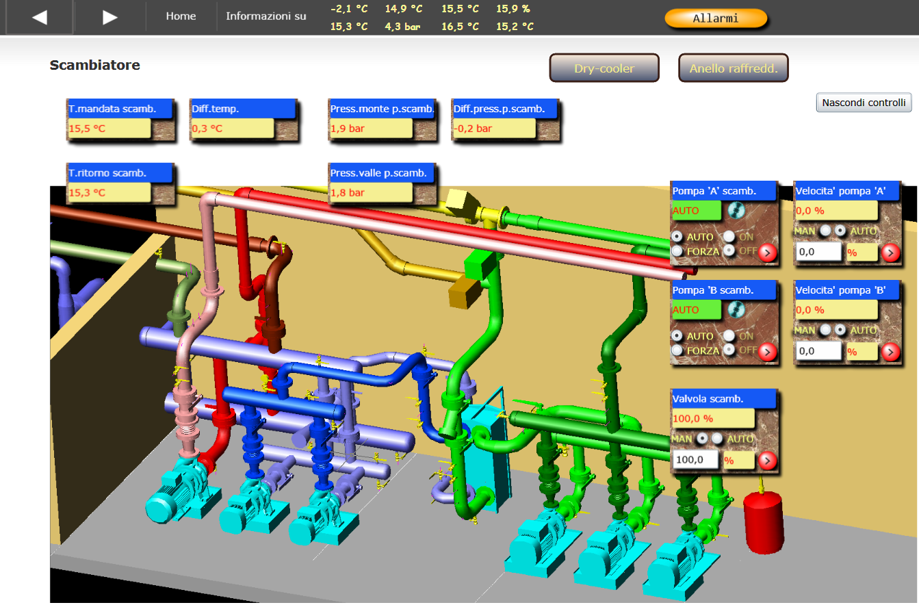Screen dimensions: 919x605
Task: Click the Nascondi controlli button
Action: [x=864, y=103]
